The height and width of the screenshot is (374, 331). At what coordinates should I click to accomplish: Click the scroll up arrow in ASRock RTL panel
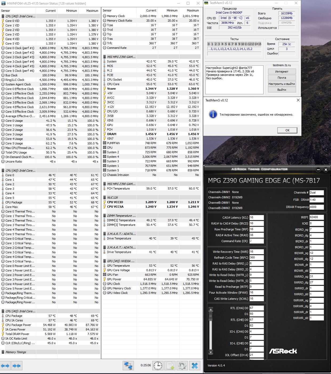point(211,310)
